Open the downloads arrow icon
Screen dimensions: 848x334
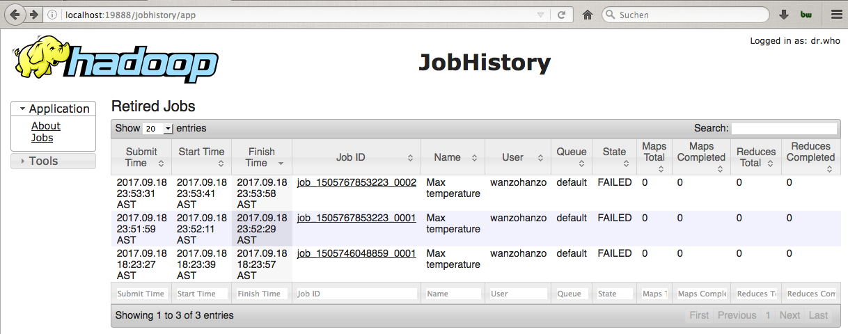(x=784, y=15)
